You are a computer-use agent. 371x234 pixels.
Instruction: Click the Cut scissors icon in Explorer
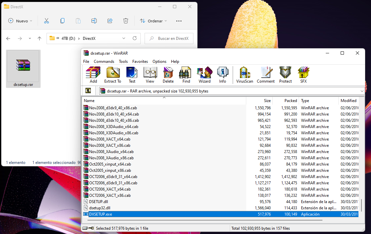47,21
